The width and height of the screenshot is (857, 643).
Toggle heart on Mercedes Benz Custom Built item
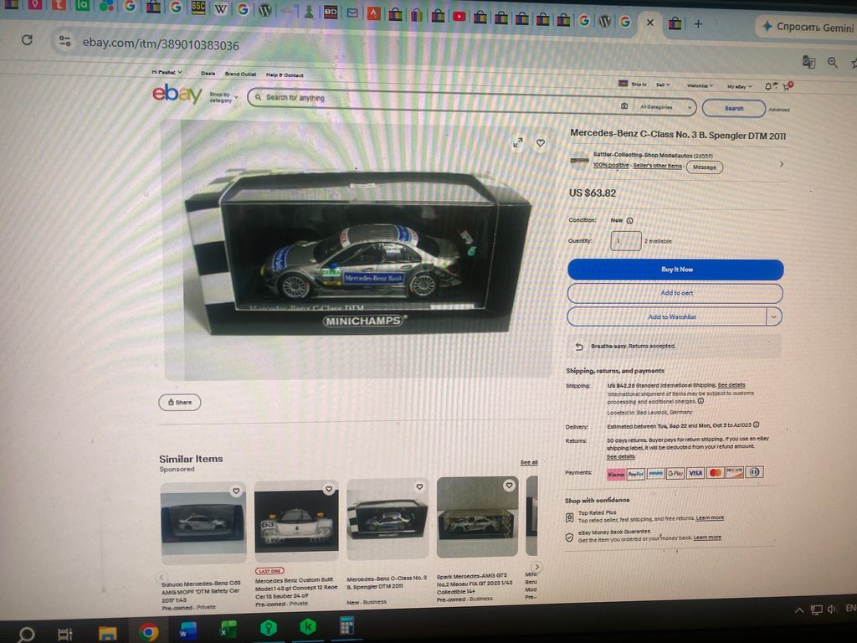[329, 488]
